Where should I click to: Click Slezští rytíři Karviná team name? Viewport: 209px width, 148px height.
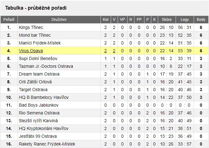(x=38, y=121)
